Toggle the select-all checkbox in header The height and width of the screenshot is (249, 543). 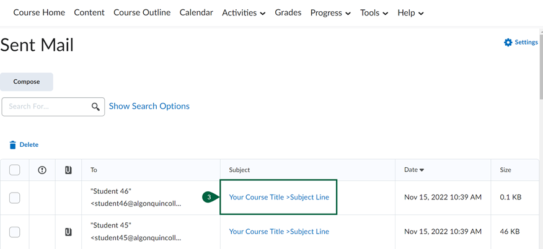click(14, 170)
